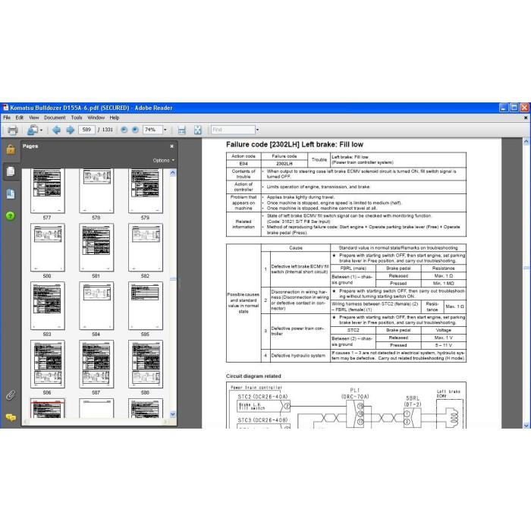Click the thumbnail panel scrollbar thumb
This screenshot has height=531, width=531.
pyautogui.click(x=173, y=279)
